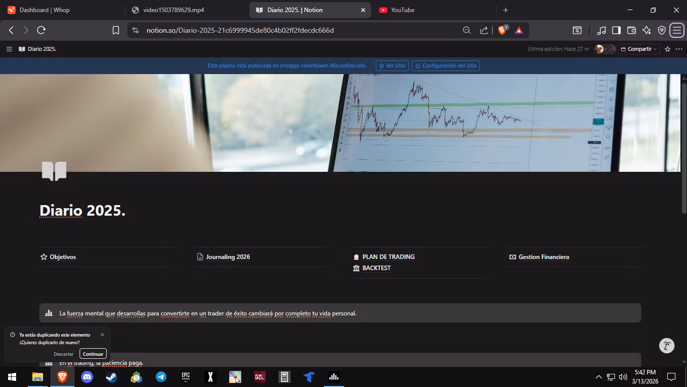Open the Brave Rewards triangle icon

(519, 30)
